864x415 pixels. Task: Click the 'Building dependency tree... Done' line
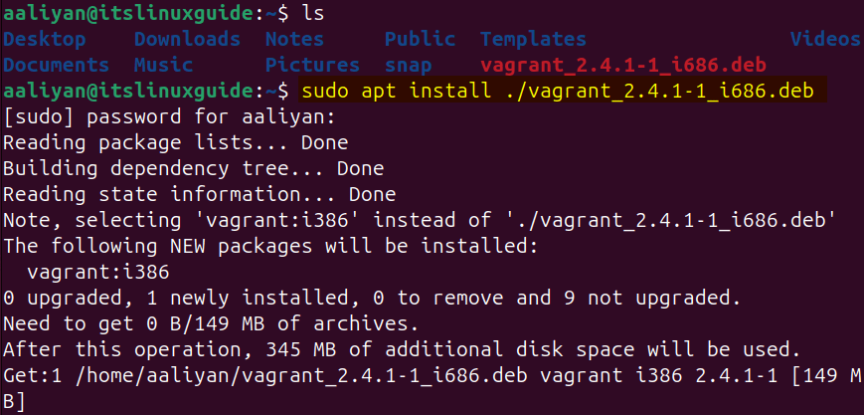point(193,169)
